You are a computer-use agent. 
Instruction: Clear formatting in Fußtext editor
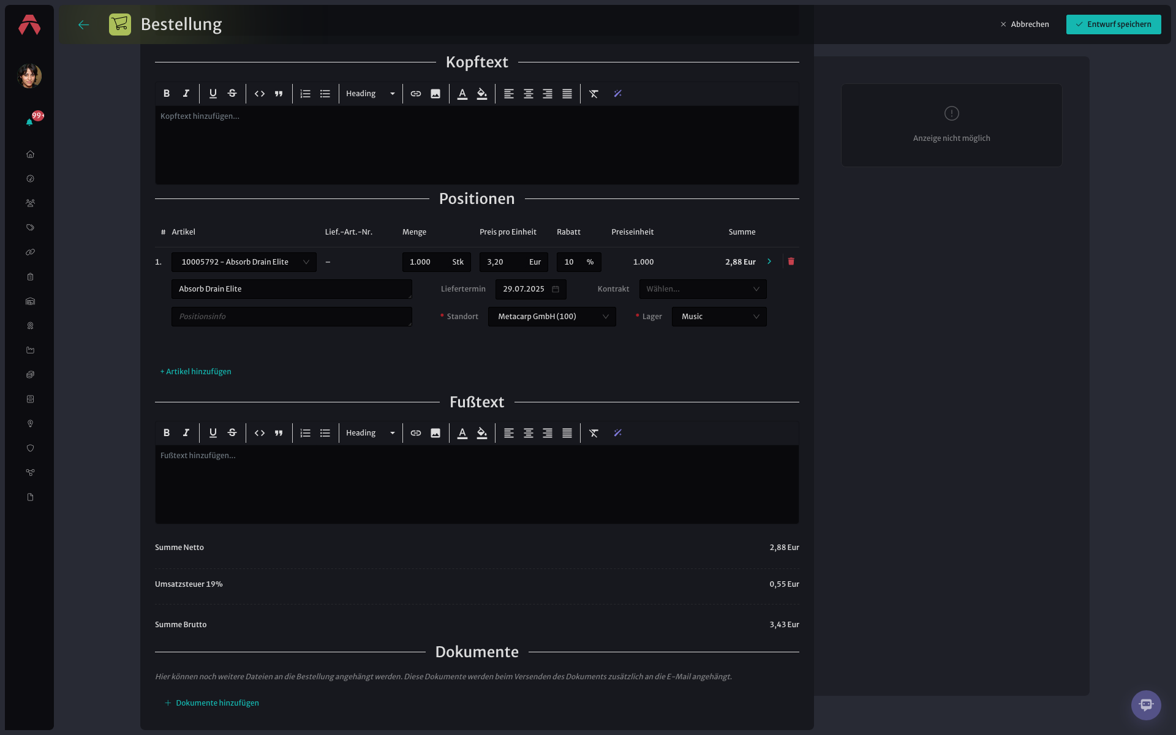tap(594, 433)
